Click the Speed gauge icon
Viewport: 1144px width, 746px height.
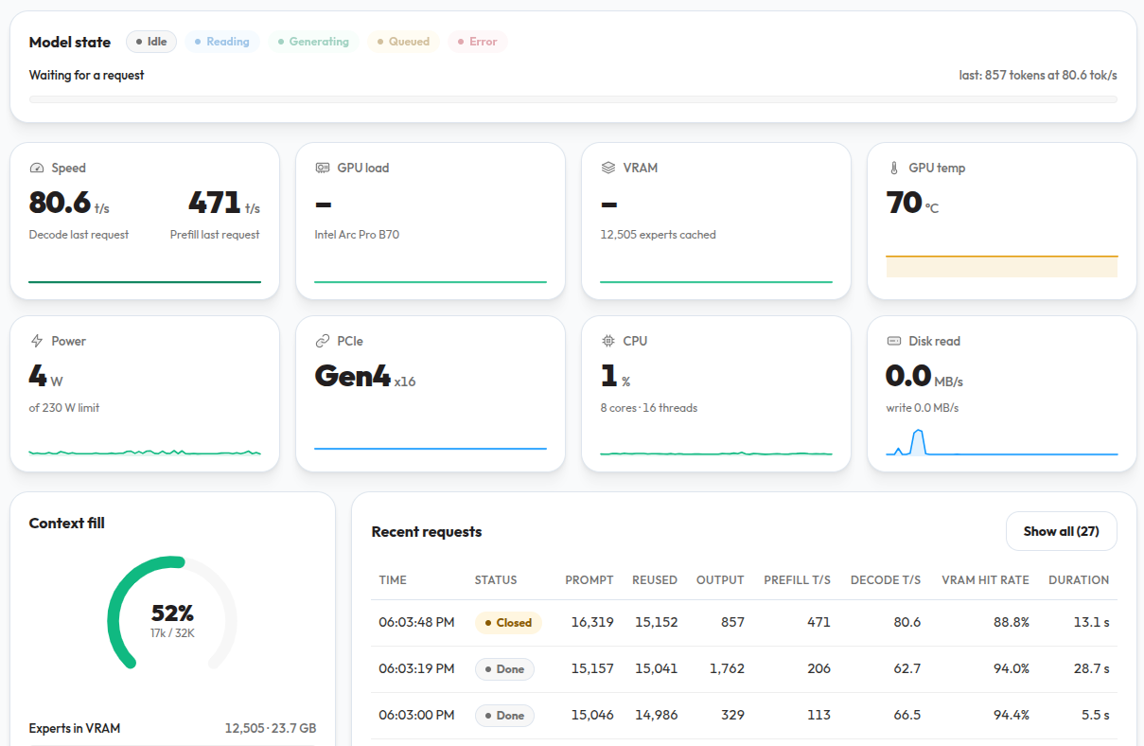pyautogui.click(x=37, y=168)
